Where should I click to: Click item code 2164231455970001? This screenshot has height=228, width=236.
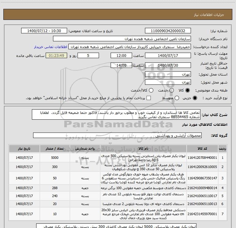[202, 214]
